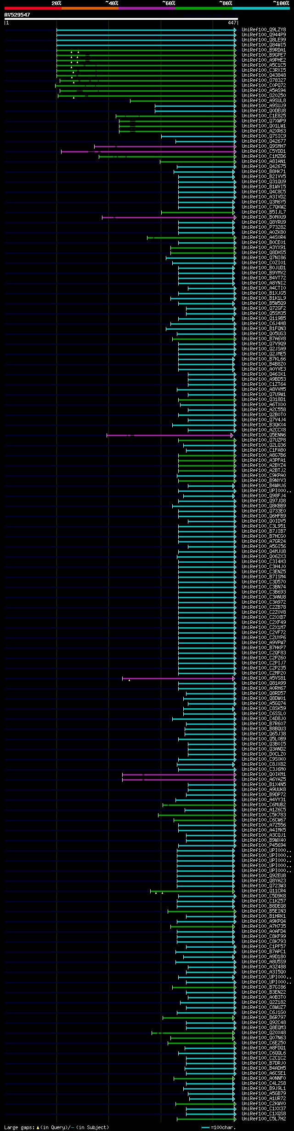Select the UniRef100_A3PFA1 label

264,461
